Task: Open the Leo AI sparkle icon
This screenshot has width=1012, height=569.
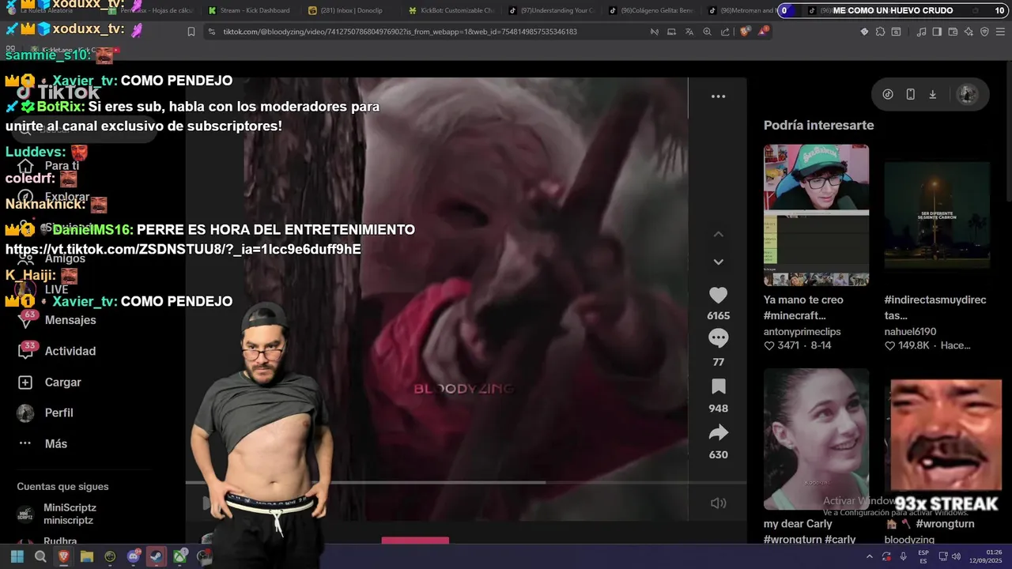Action: pyautogui.click(x=969, y=32)
